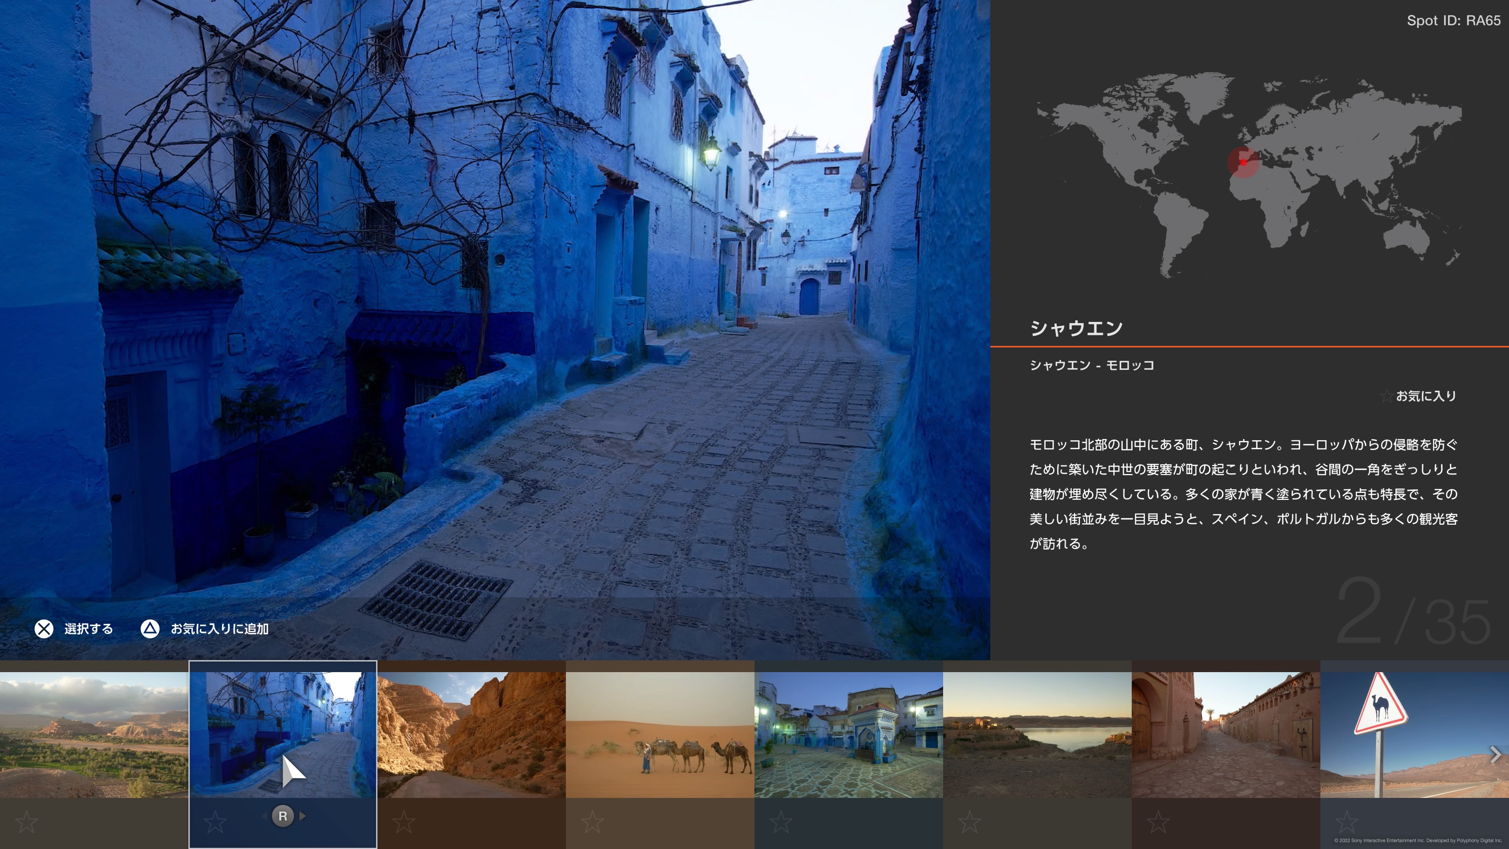Select the camel caravan desert thumbnail
1509x849 pixels.
pos(660,734)
